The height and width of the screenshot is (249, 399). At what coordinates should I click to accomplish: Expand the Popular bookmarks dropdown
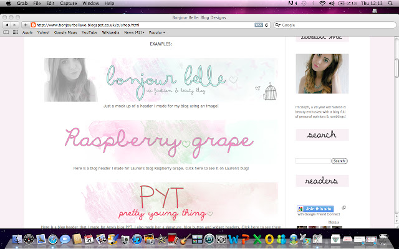click(x=156, y=32)
